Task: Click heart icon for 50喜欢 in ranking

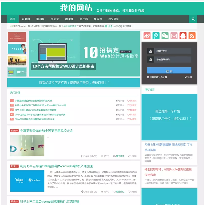Action: pos(128,105)
